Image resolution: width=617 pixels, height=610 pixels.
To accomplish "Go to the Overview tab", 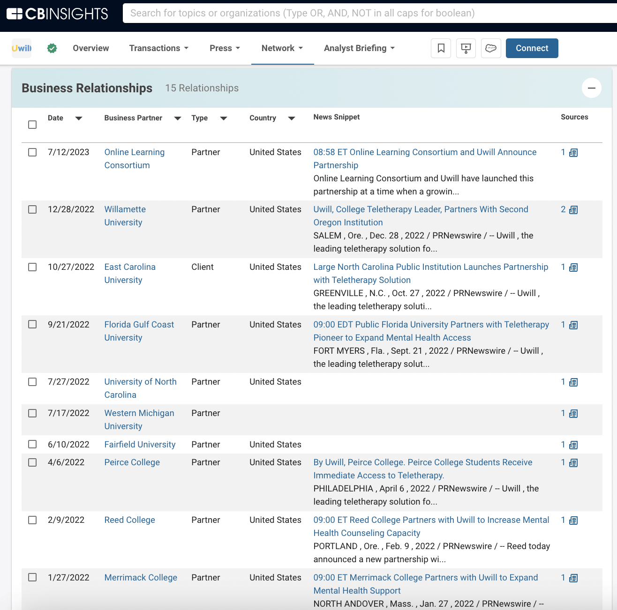I will point(90,48).
